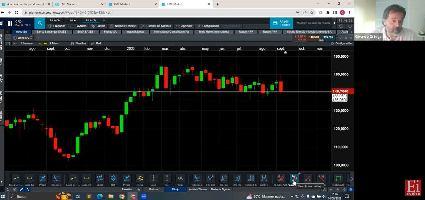This screenshot has width=425, height=200.
Task: Open the Mis Cuentas side panel
Action: tap(1, 41)
